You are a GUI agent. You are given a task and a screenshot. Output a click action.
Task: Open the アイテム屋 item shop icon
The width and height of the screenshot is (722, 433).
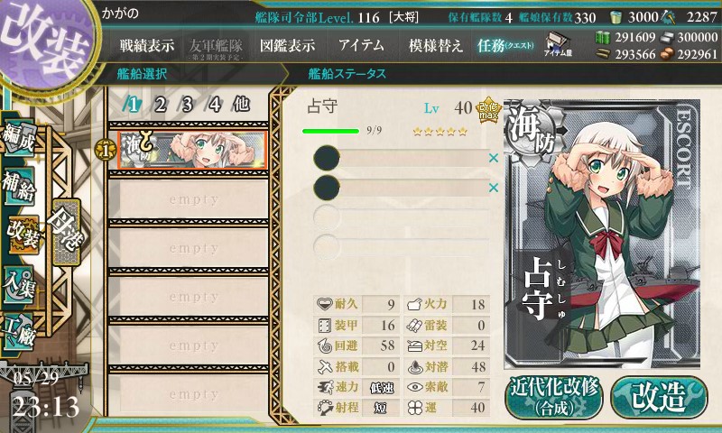(557, 44)
